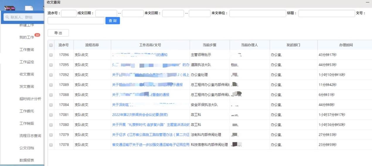Focus the 来文单位 input field
Viewport: 372px width, 166px height.
tap(257, 13)
